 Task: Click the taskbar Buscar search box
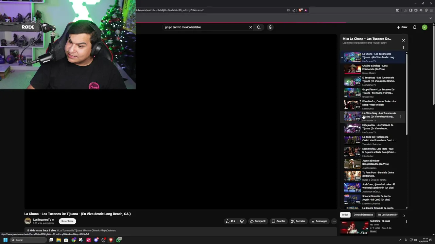click(x=28, y=240)
